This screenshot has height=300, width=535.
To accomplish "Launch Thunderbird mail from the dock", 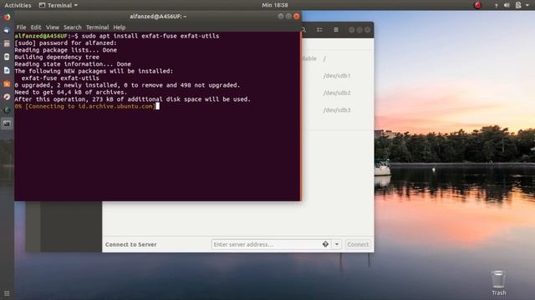I will (x=7, y=30).
